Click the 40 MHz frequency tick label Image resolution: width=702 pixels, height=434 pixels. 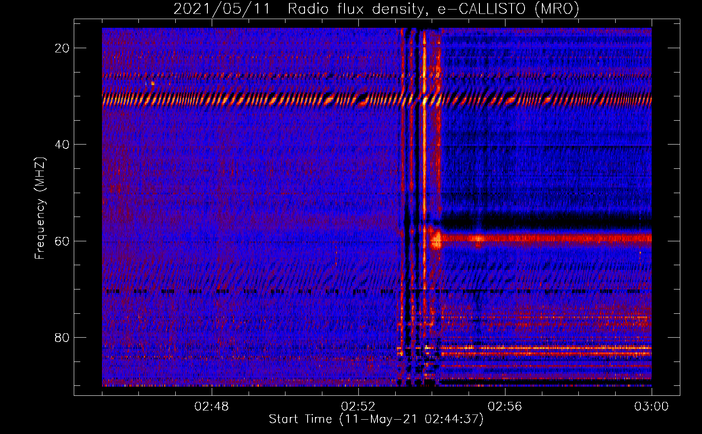pos(62,145)
